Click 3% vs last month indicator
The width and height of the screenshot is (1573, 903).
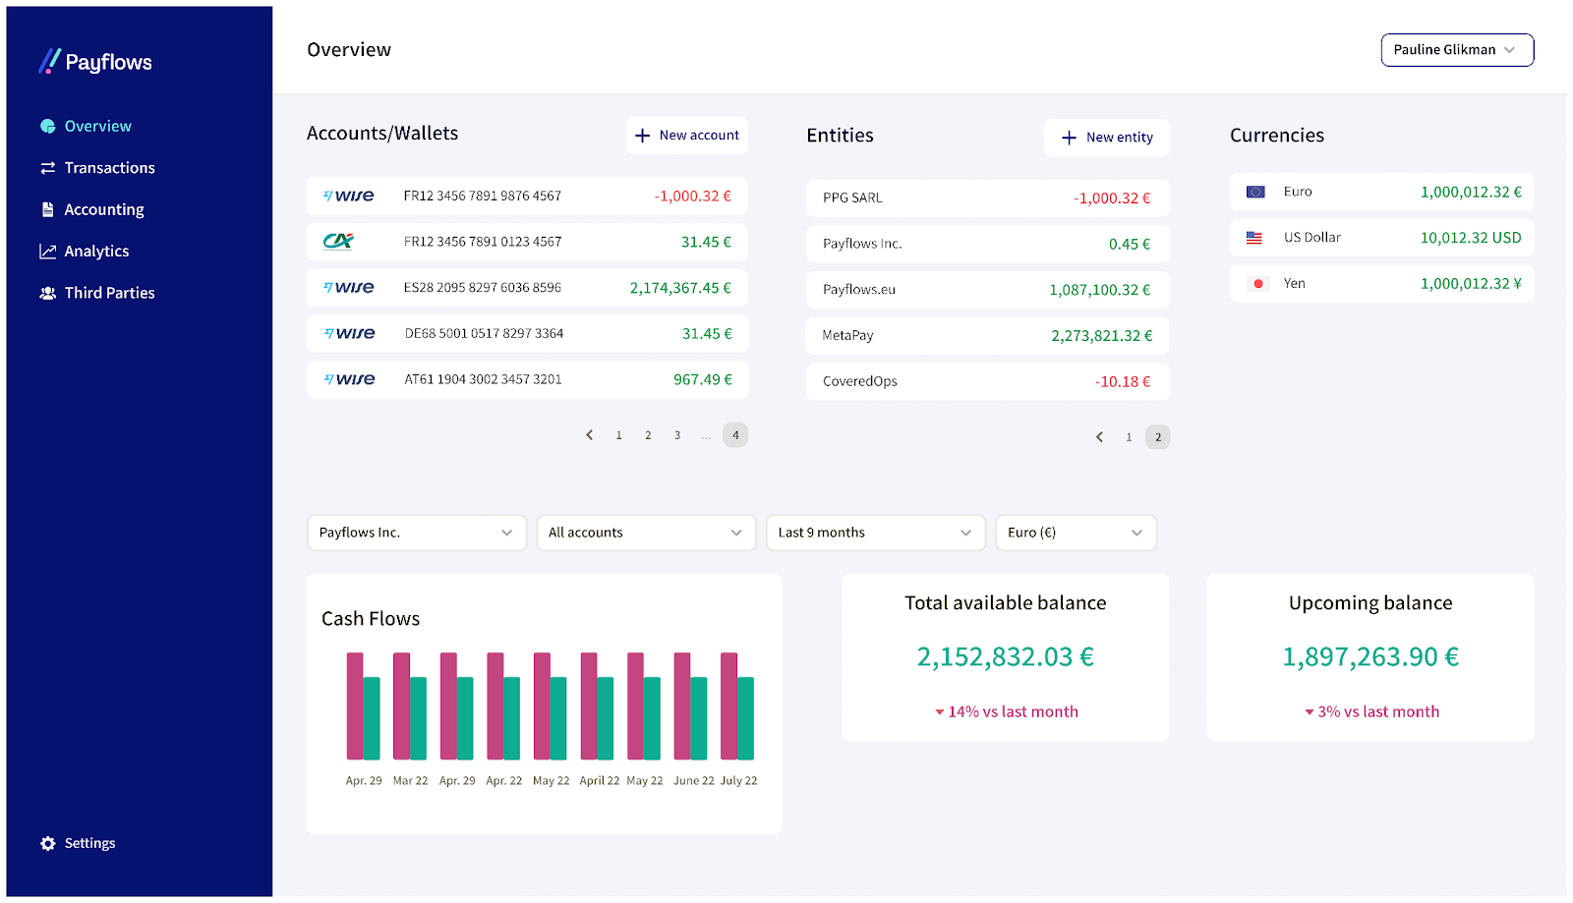tap(1371, 711)
